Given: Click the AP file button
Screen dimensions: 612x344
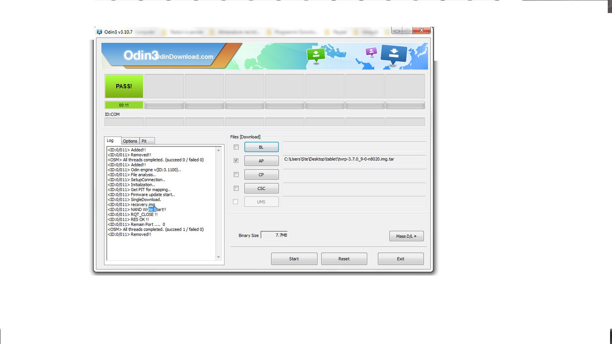Looking at the screenshot, I should 261,161.
